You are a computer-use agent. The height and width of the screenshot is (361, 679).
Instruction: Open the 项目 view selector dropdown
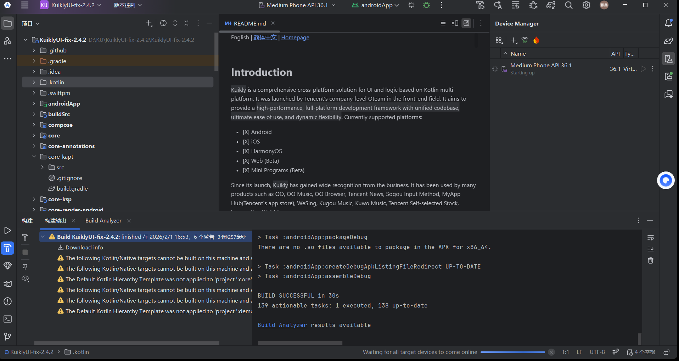tap(30, 23)
